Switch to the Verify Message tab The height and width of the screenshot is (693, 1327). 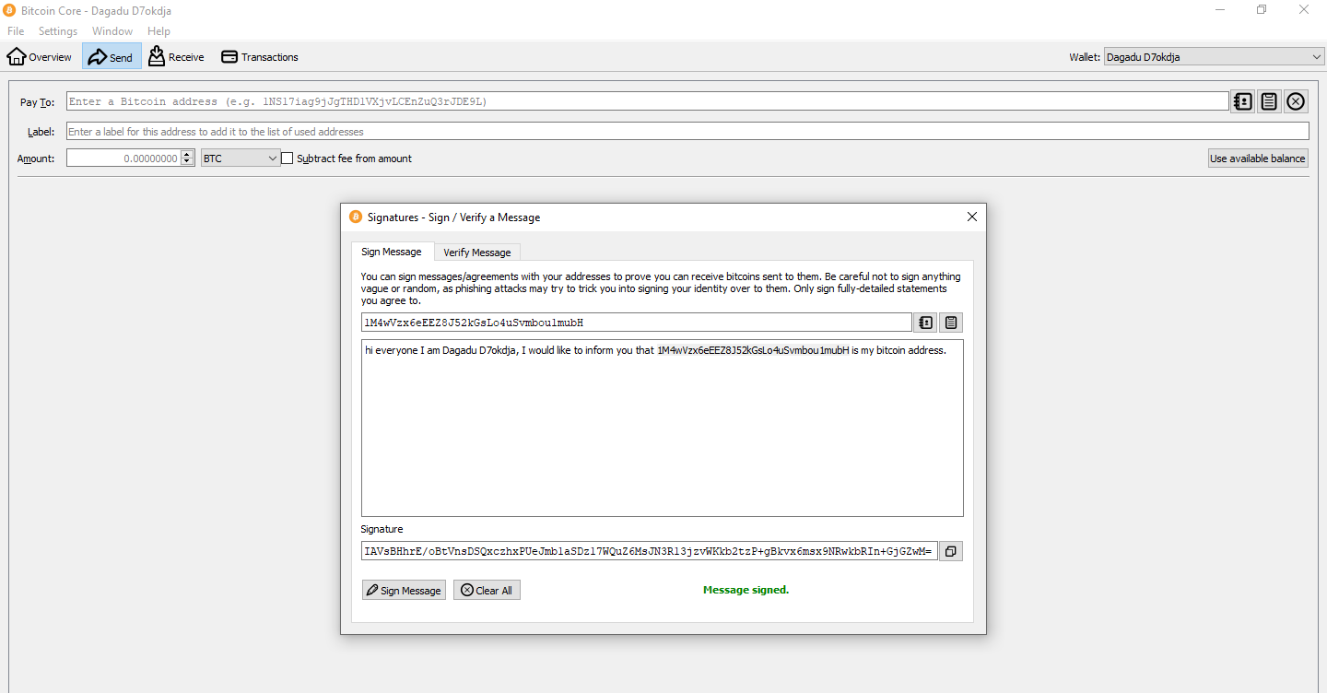coord(477,253)
